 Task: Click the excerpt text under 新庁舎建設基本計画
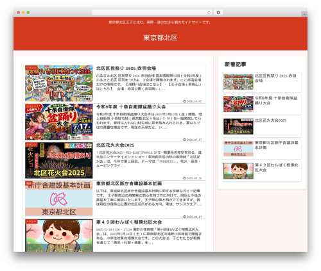[149, 197]
